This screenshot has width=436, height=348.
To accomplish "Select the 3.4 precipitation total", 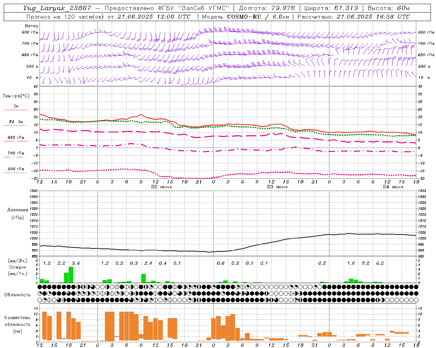I will (x=76, y=263).
